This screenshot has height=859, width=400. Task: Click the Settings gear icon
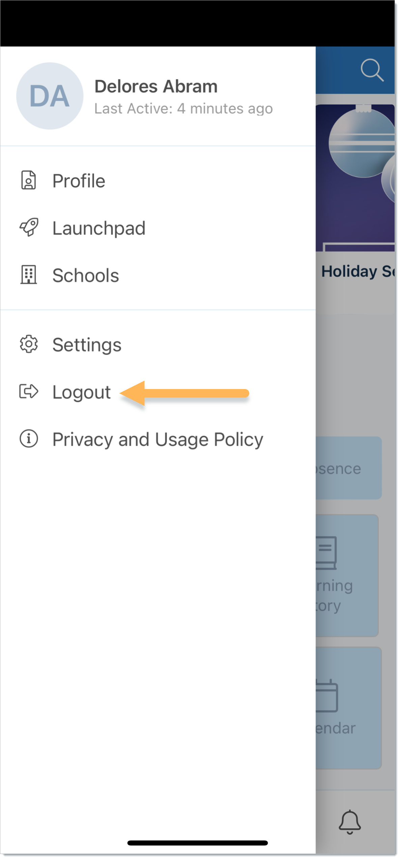(x=29, y=344)
